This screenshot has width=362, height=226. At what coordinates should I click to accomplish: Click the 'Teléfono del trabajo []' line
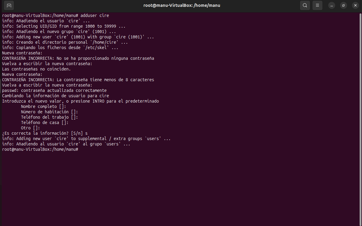click(49, 117)
